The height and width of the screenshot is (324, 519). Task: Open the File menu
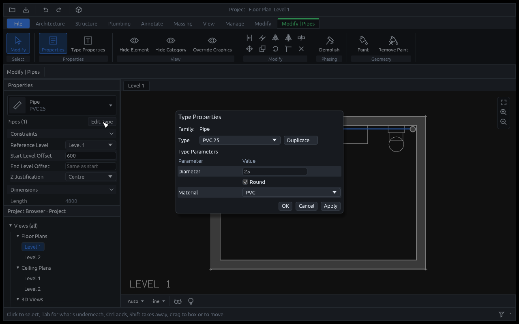pyautogui.click(x=18, y=23)
